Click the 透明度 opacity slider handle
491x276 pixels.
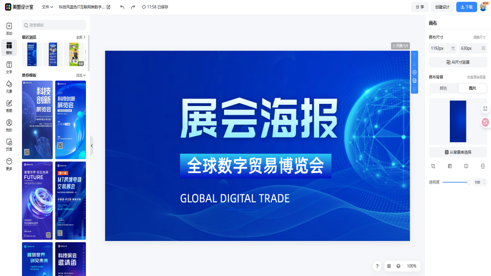pos(469,182)
